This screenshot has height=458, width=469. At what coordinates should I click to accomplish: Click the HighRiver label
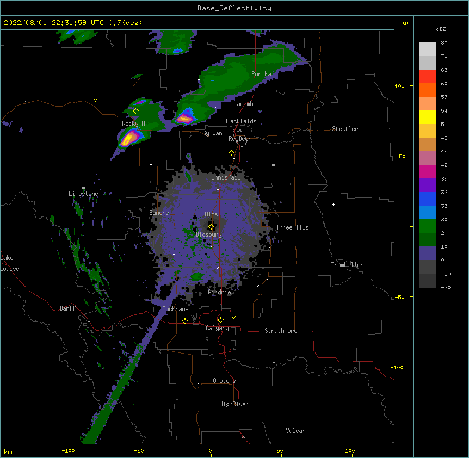click(x=234, y=404)
